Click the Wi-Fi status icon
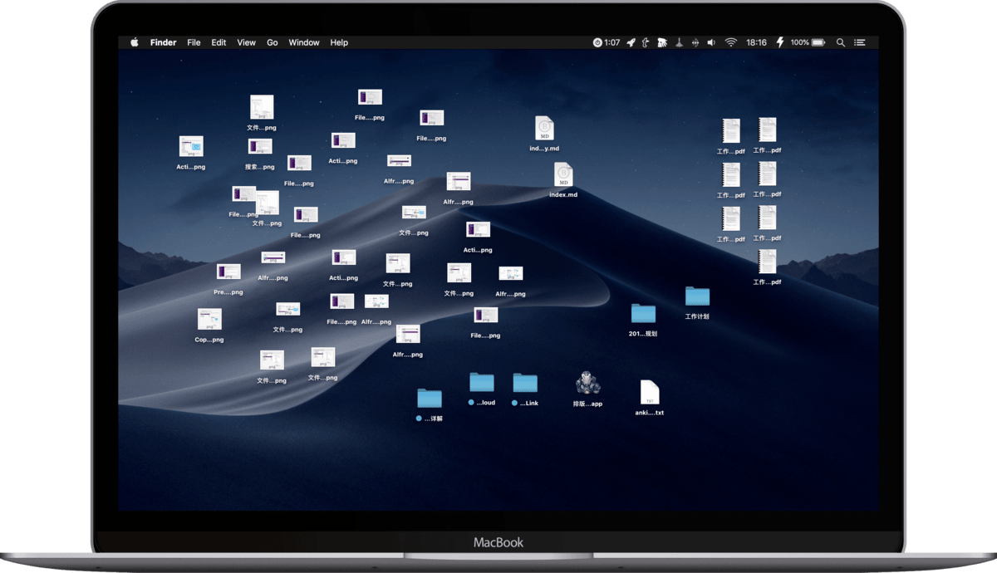Image resolution: width=997 pixels, height=573 pixels. click(731, 42)
